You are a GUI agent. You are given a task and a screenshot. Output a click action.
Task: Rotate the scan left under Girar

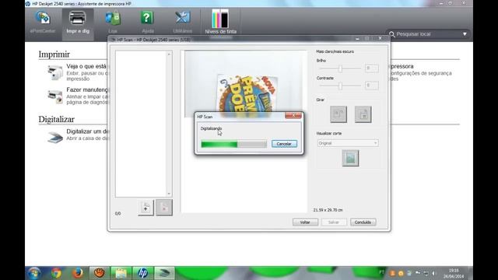(x=338, y=114)
